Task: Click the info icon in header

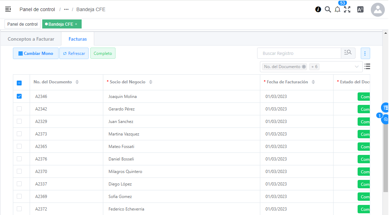Action: (x=318, y=9)
